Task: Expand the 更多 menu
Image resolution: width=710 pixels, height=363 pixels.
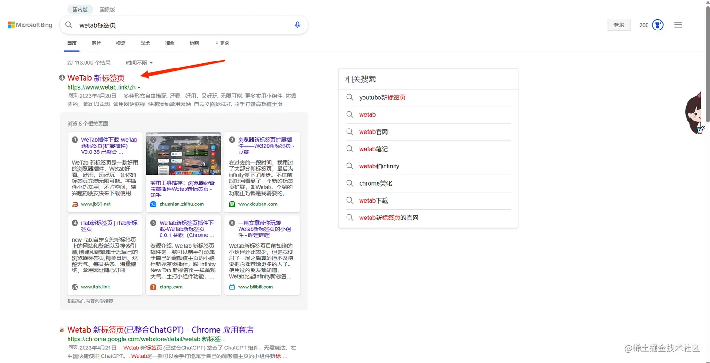Action: [x=223, y=43]
